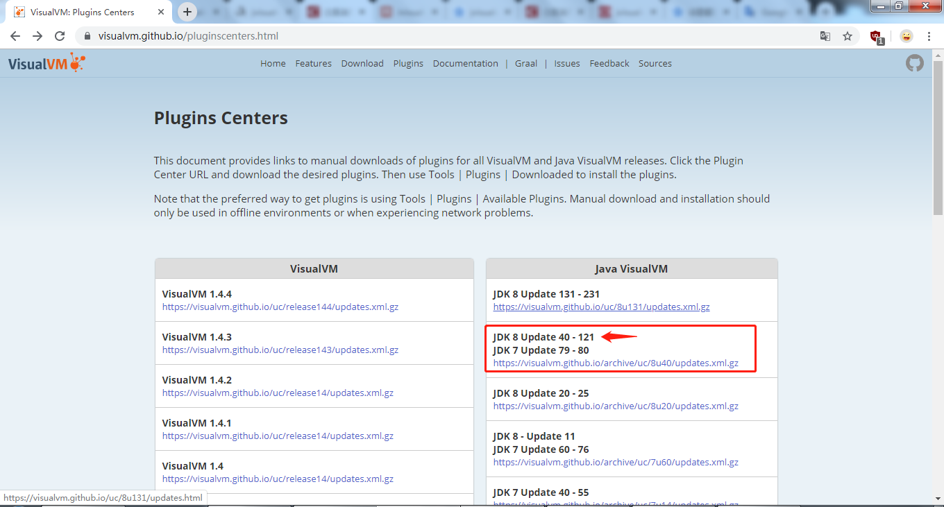Viewport: 944px width, 507px height.
Task: Go back to the previous page
Action: (x=15, y=36)
